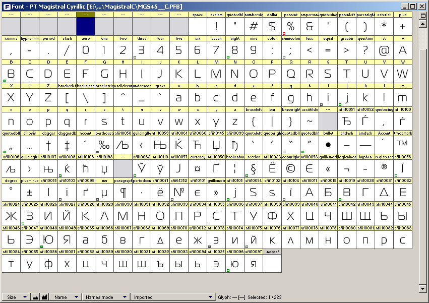Select the underscore glyph cell
The height and width of the screenshot is (303, 429).
(x=142, y=97)
